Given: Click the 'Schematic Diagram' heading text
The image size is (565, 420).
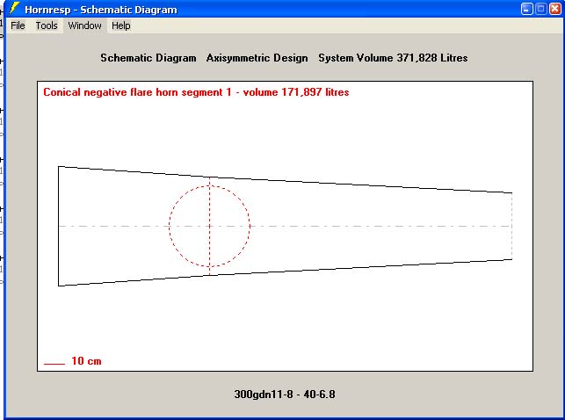Looking at the screenshot, I should pyautogui.click(x=148, y=58).
